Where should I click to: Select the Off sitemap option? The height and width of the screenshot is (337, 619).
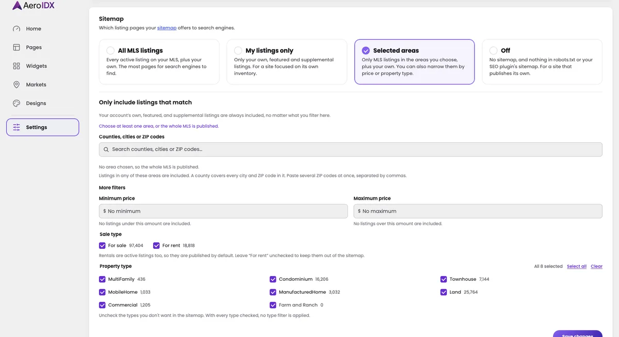[x=542, y=62]
